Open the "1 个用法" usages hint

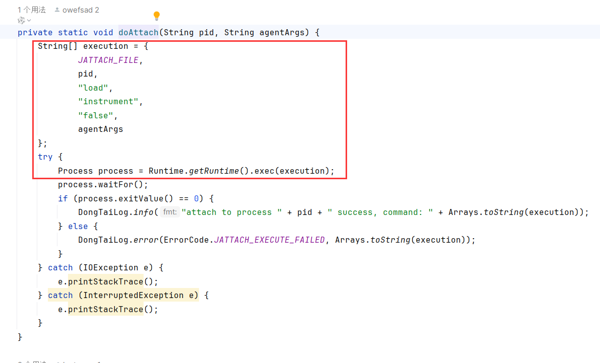31,10
